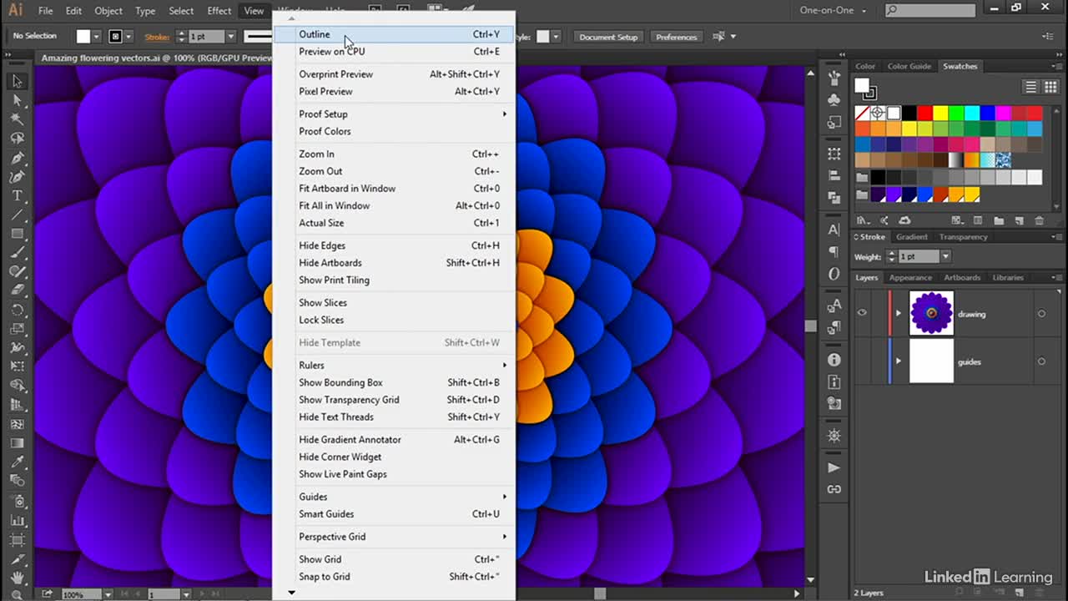Viewport: 1068px width, 601px height.
Task: Switch to the Color Guide tab
Action: 909,66
